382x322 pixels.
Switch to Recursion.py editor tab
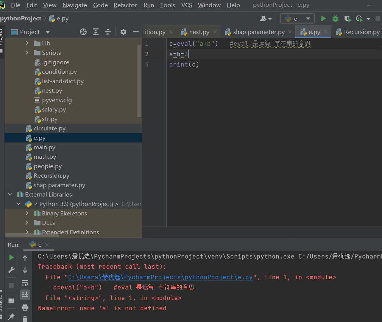[x=358, y=32]
